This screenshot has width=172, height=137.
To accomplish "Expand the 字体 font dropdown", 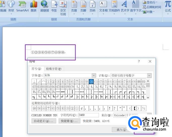I will [x=94, y=75].
